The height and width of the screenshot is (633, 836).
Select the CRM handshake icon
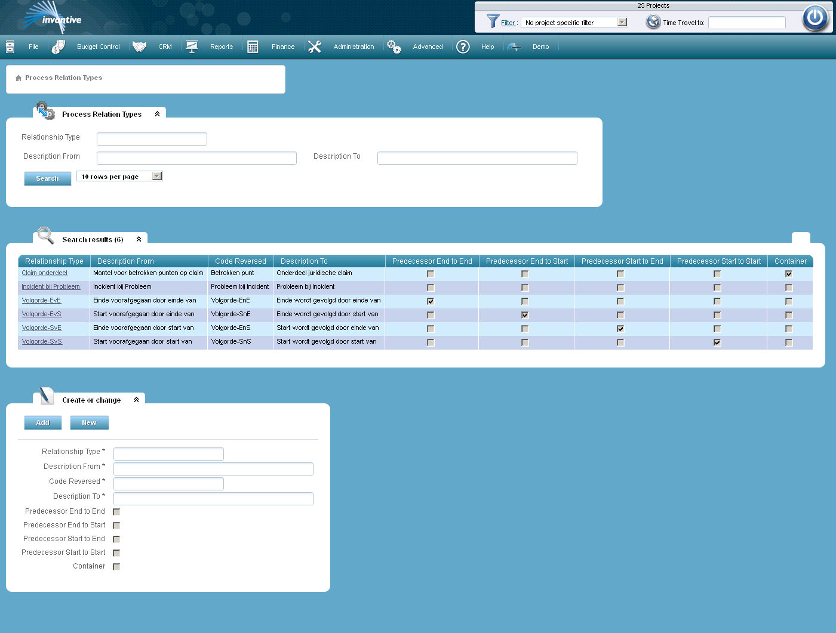(139, 46)
